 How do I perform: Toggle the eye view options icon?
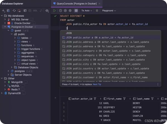coord(47,11)
